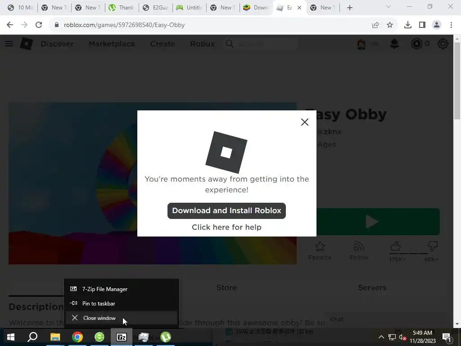The image size is (461, 346).
Task: Click the 7-Zip taskbar button
Action: click(x=122, y=337)
